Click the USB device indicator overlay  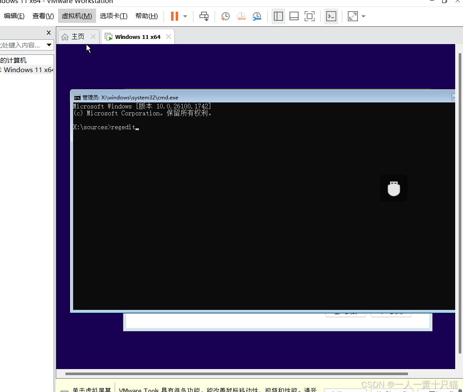[x=394, y=188]
